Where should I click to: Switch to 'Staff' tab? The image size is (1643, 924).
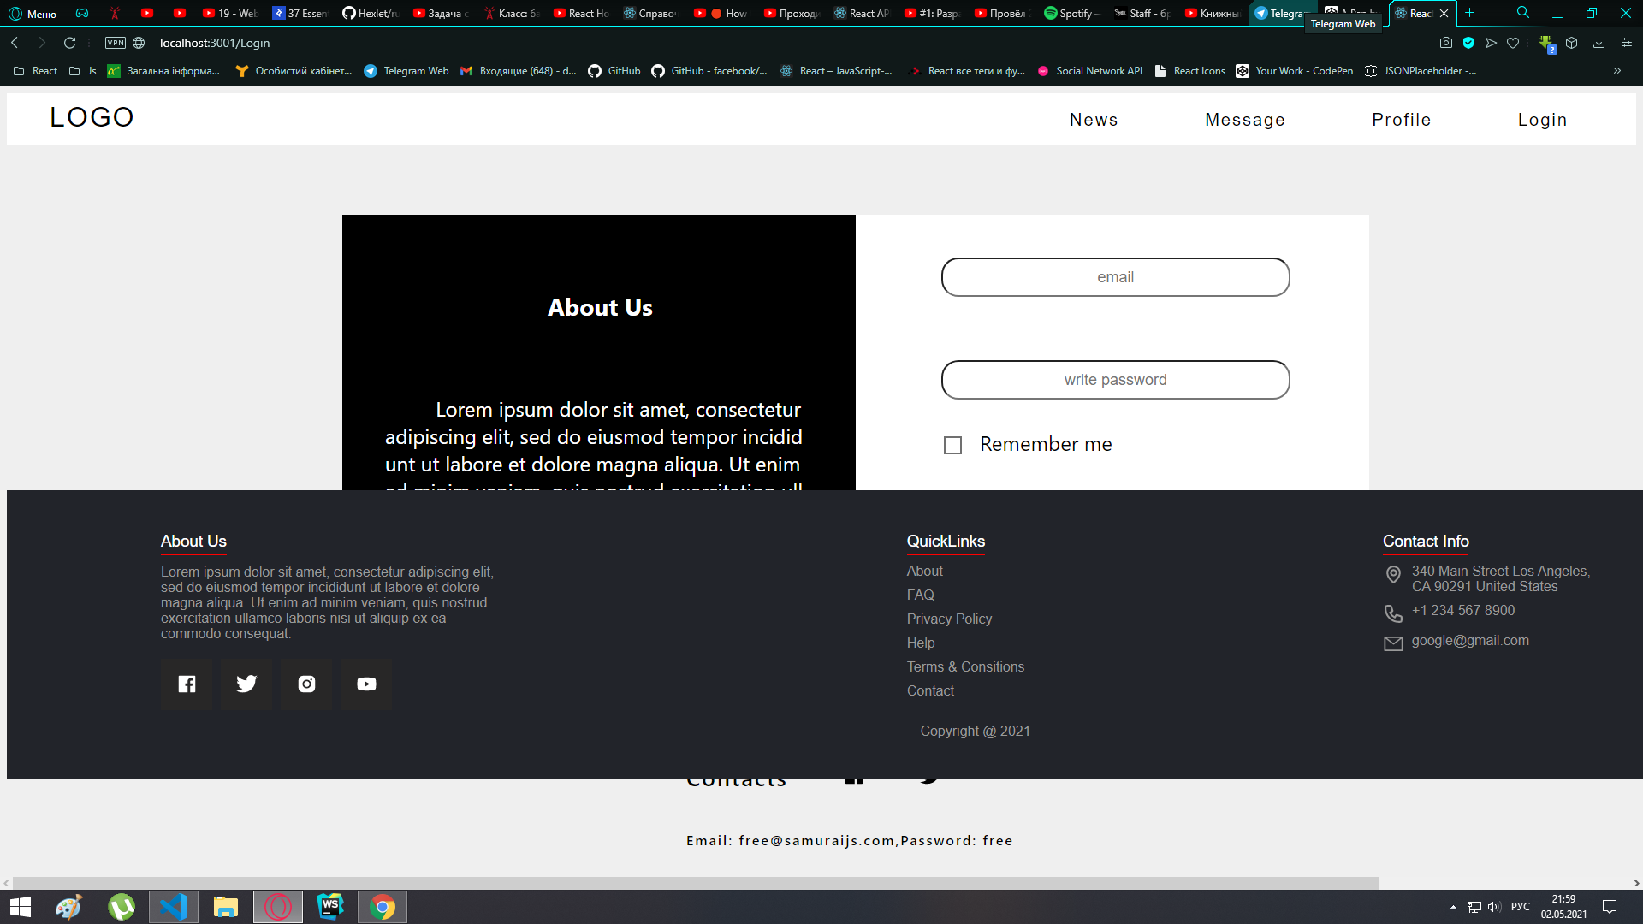click(x=1142, y=13)
